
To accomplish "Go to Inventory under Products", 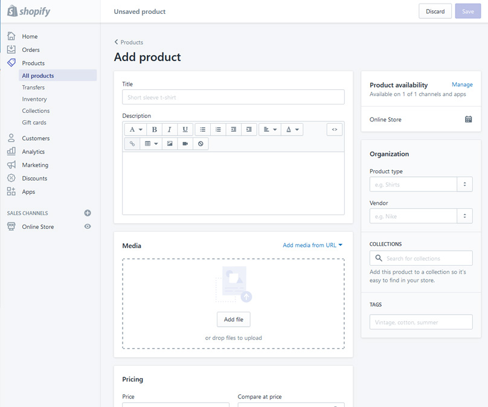I will point(34,99).
